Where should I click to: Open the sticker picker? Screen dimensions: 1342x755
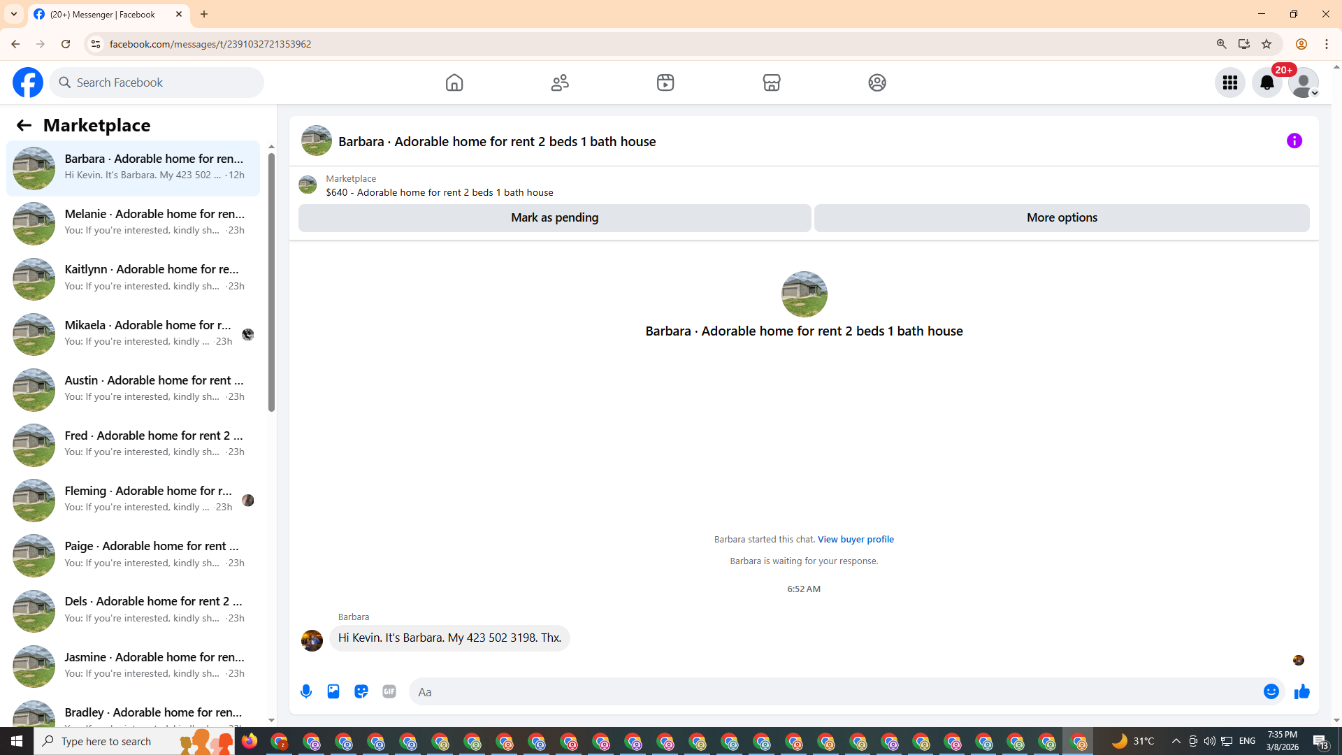coord(361,691)
